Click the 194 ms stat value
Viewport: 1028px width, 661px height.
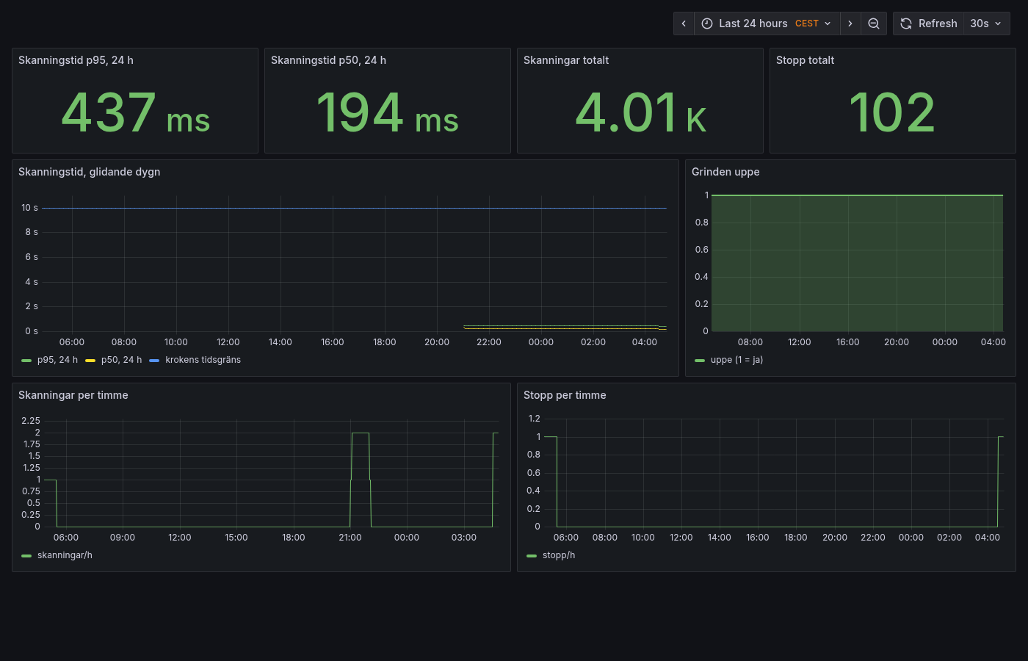click(388, 113)
